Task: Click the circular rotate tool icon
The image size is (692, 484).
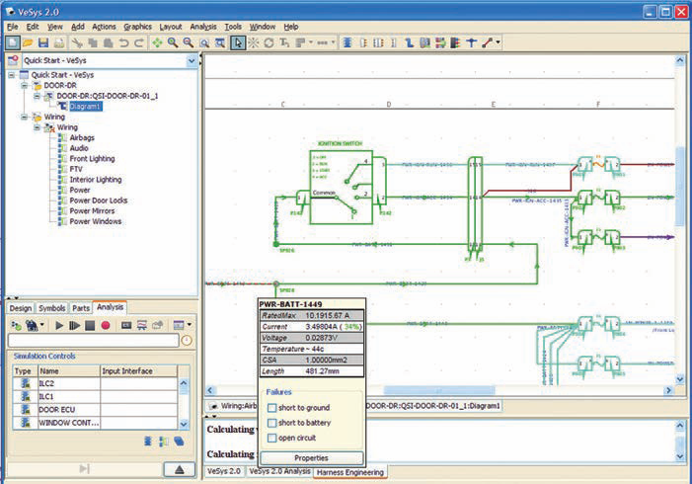Action: [269, 42]
